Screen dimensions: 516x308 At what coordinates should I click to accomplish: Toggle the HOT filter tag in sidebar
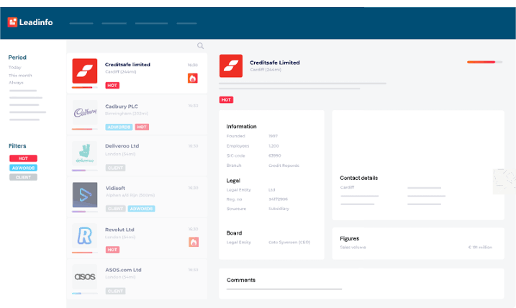pos(23,158)
